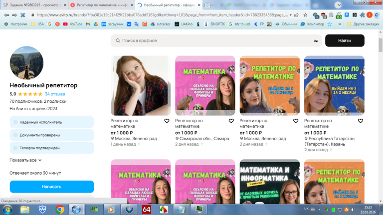Open the Google Drive bookmark icon

96,24
